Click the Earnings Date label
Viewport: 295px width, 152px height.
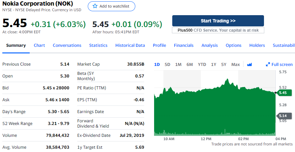90,111
